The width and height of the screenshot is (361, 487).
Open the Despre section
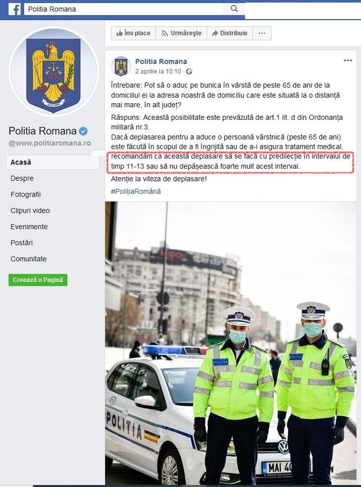22,178
